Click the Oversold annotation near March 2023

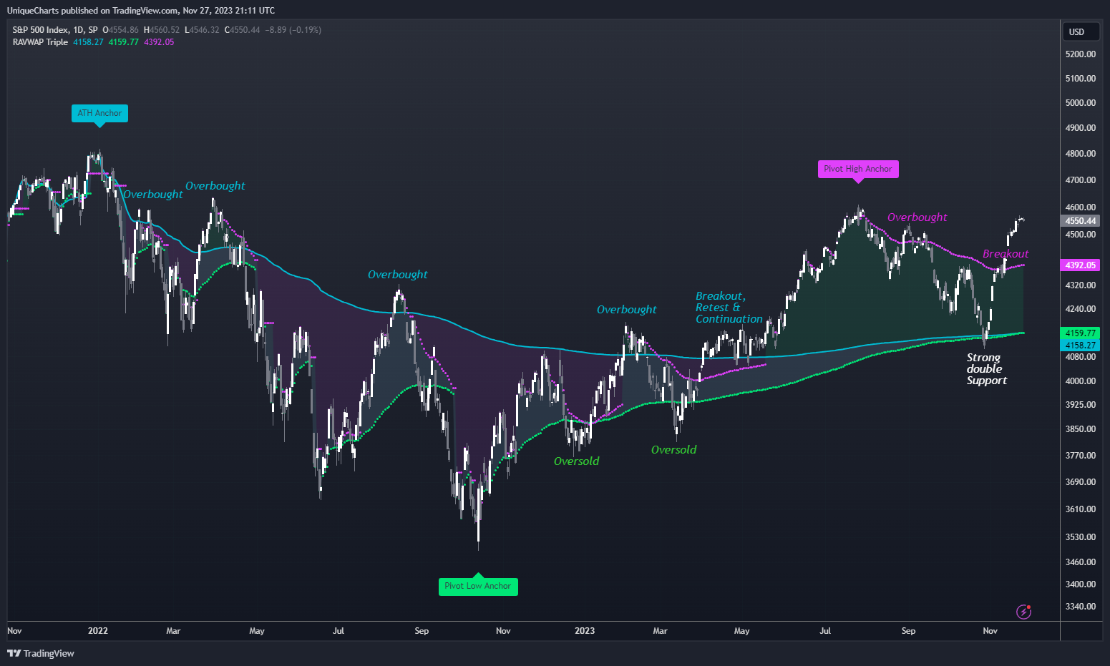click(x=673, y=450)
